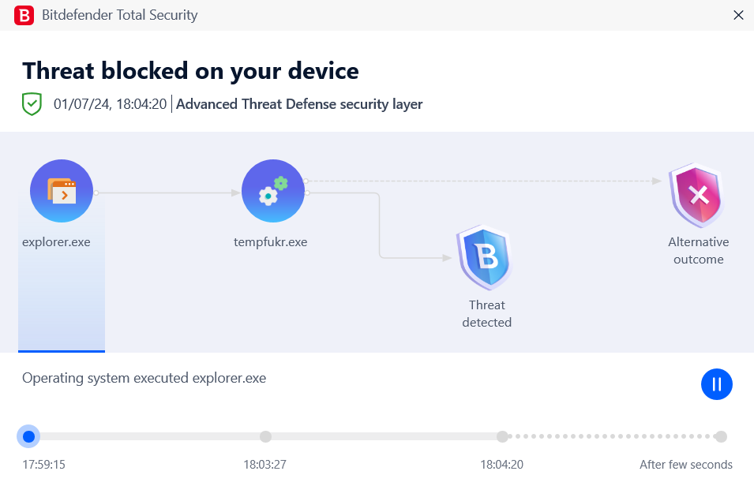The width and height of the screenshot is (754, 501).
Task: Click the 18:03:27 timestamp label
Action: pos(265,465)
